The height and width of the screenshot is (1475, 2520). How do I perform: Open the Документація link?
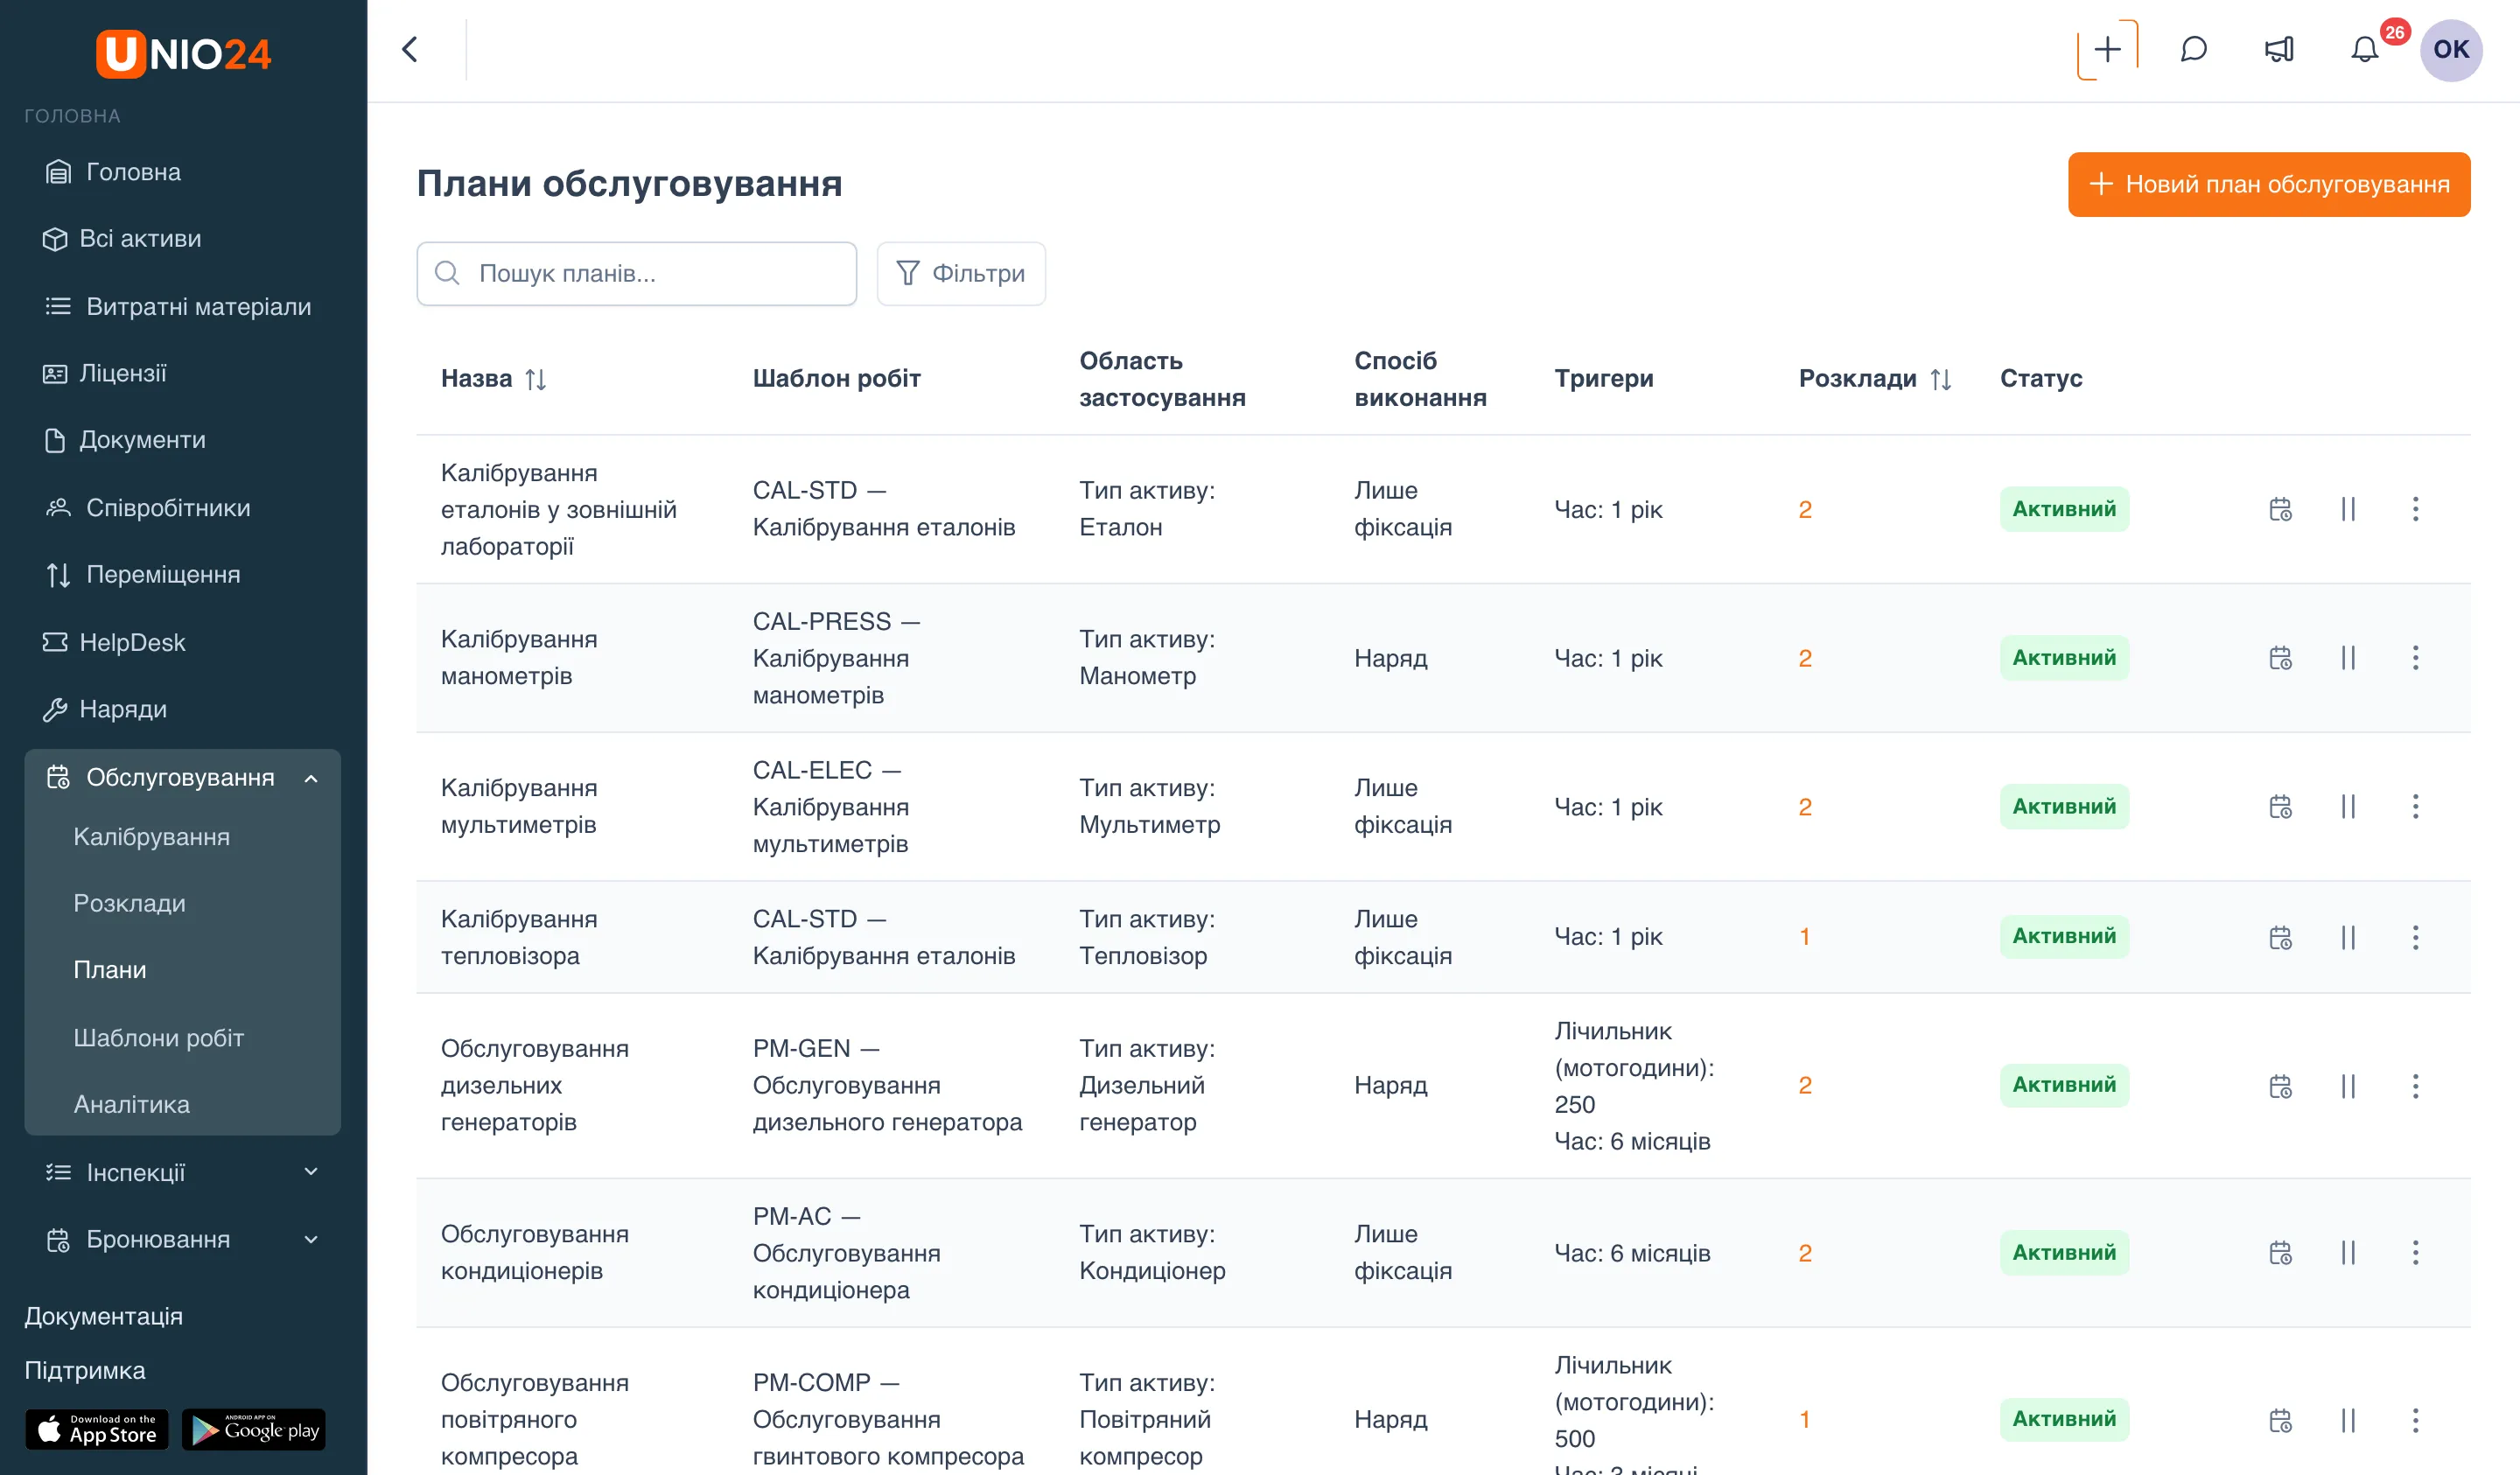tap(103, 1316)
